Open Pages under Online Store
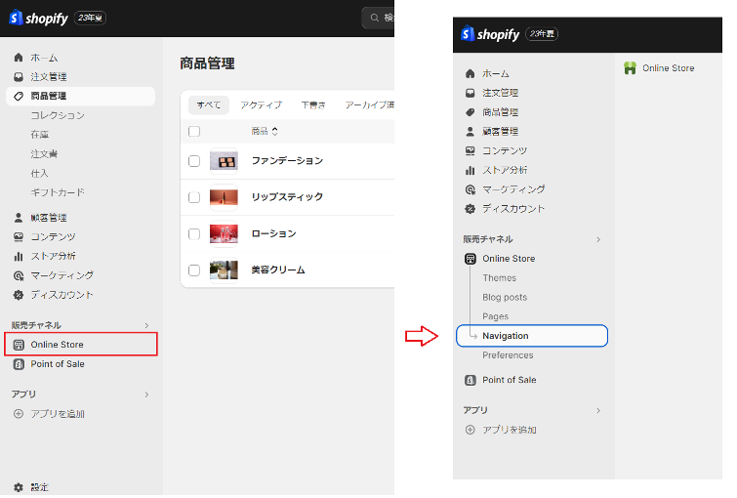The height and width of the screenshot is (498, 737). (496, 316)
